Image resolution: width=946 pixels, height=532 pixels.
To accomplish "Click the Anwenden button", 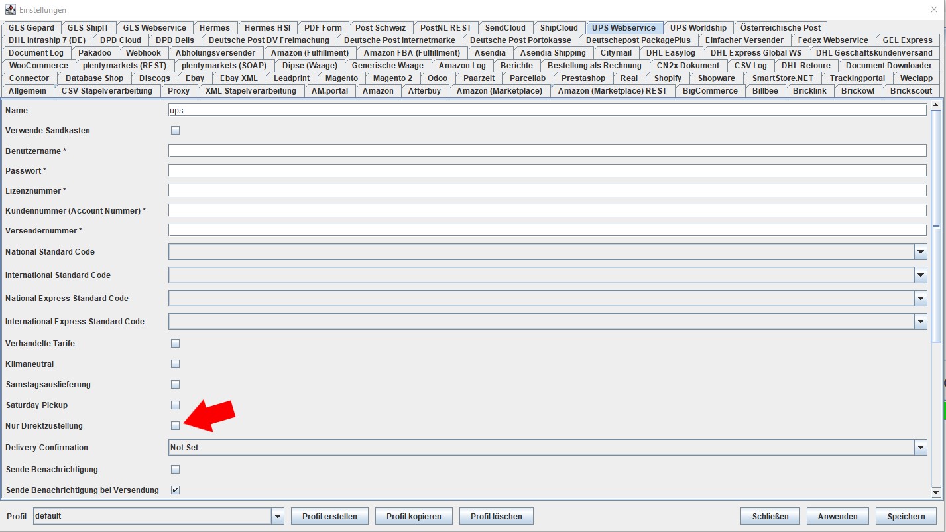I will (x=838, y=517).
